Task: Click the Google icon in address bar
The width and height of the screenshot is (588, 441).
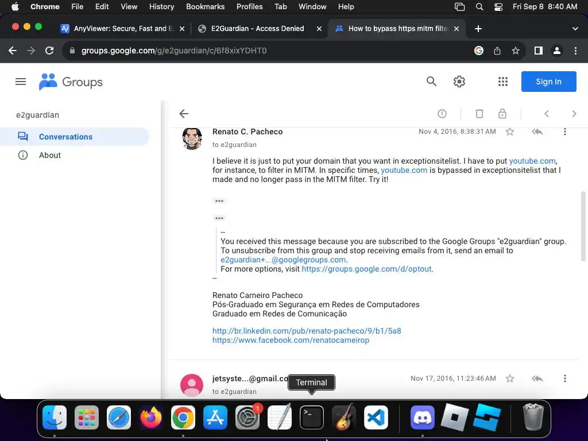Action: 478,51
